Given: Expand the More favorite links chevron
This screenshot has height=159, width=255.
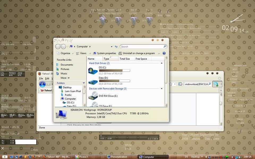Looking at the screenshot, I should click(69, 78).
